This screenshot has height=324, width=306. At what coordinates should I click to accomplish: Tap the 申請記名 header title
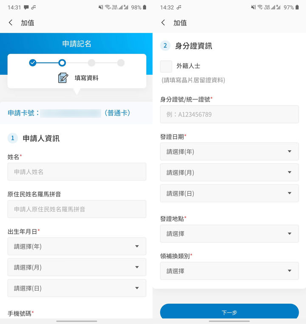76,44
